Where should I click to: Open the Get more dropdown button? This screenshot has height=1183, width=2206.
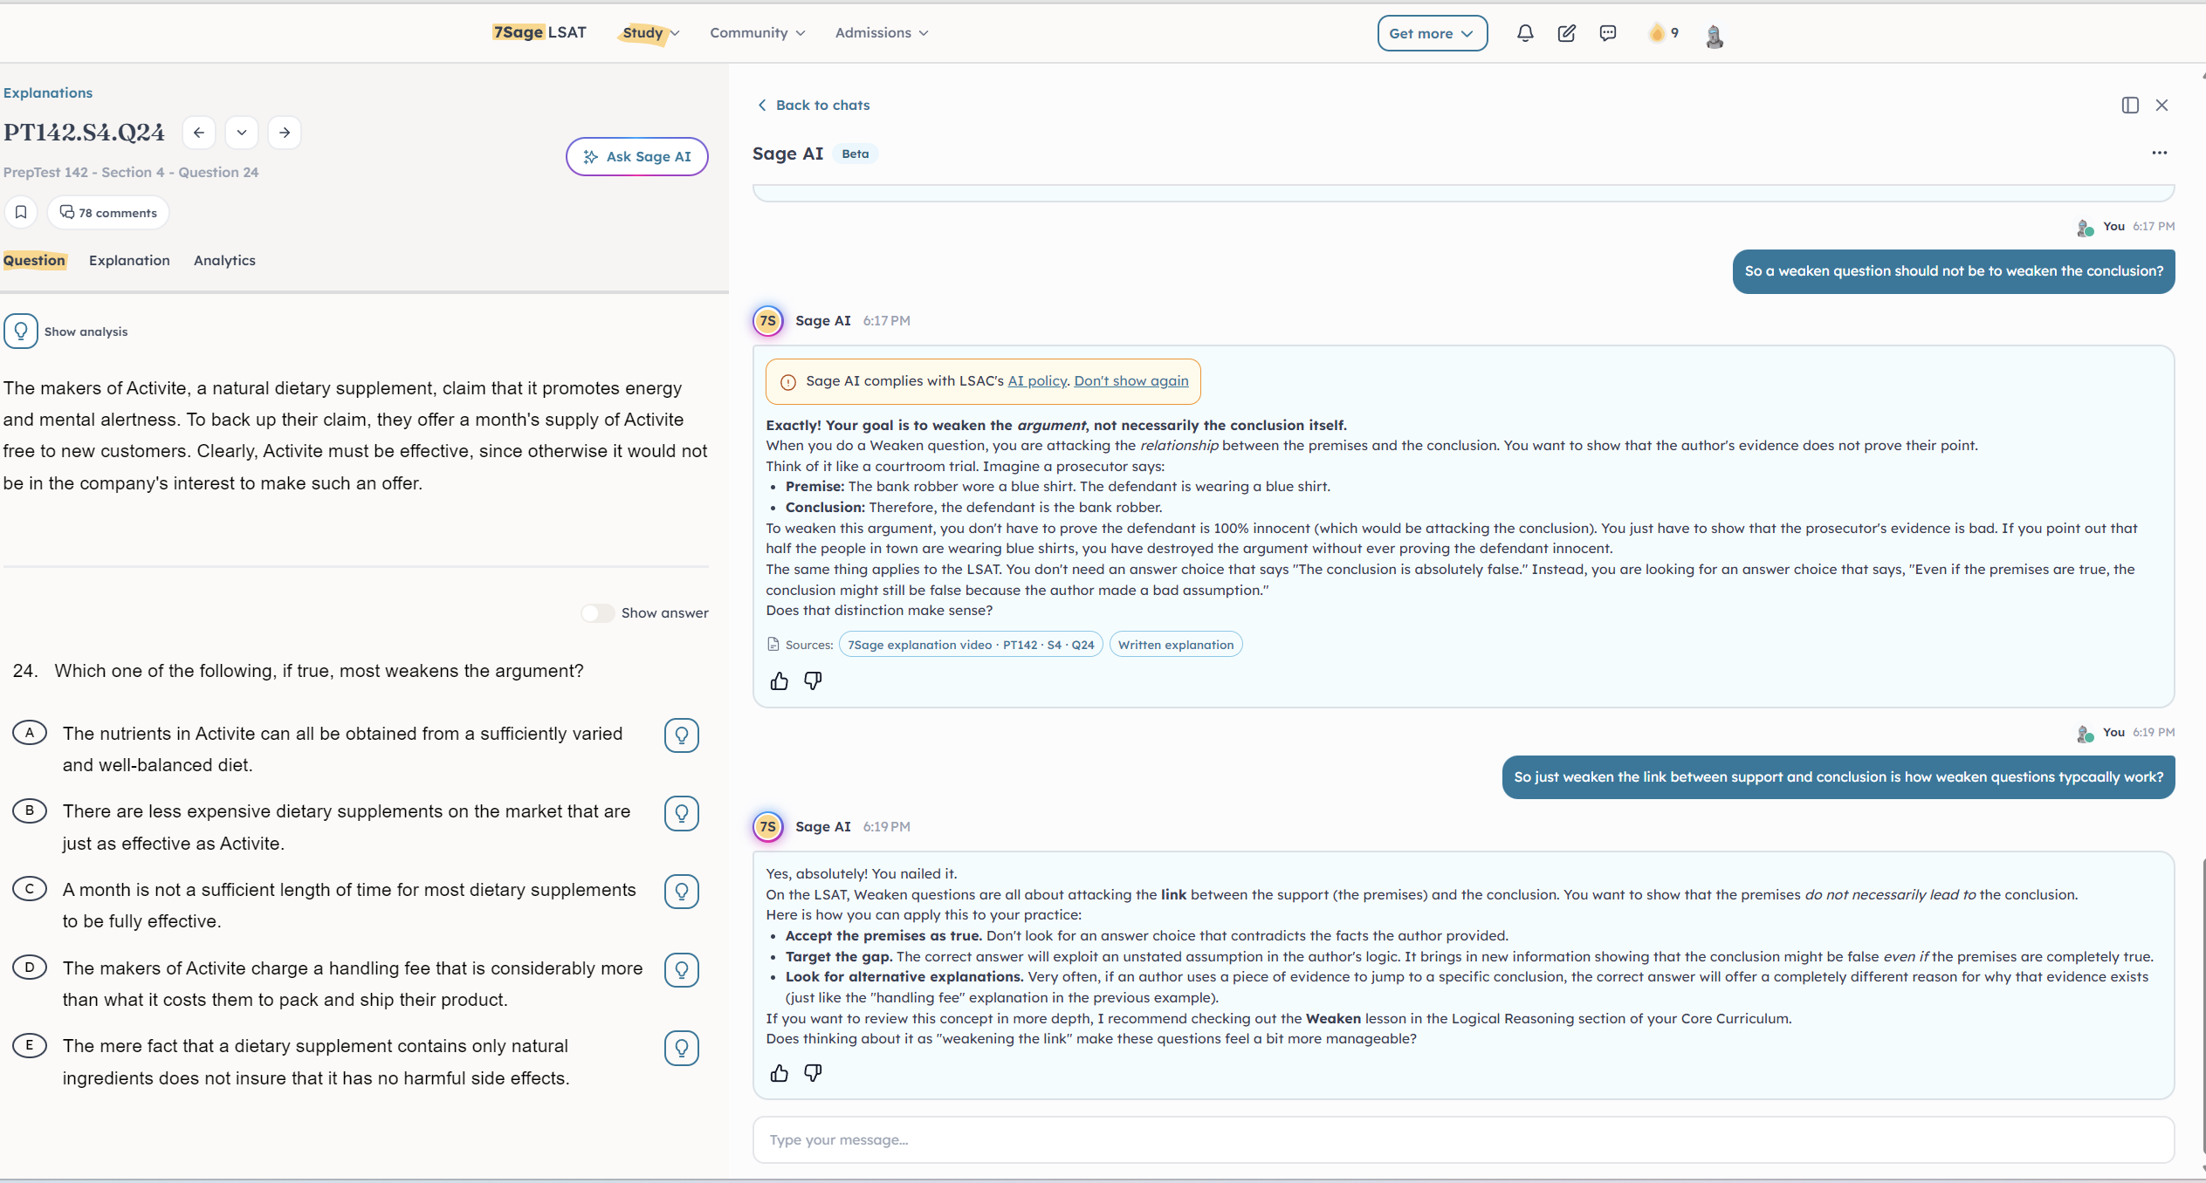click(x=1432, y=33)
